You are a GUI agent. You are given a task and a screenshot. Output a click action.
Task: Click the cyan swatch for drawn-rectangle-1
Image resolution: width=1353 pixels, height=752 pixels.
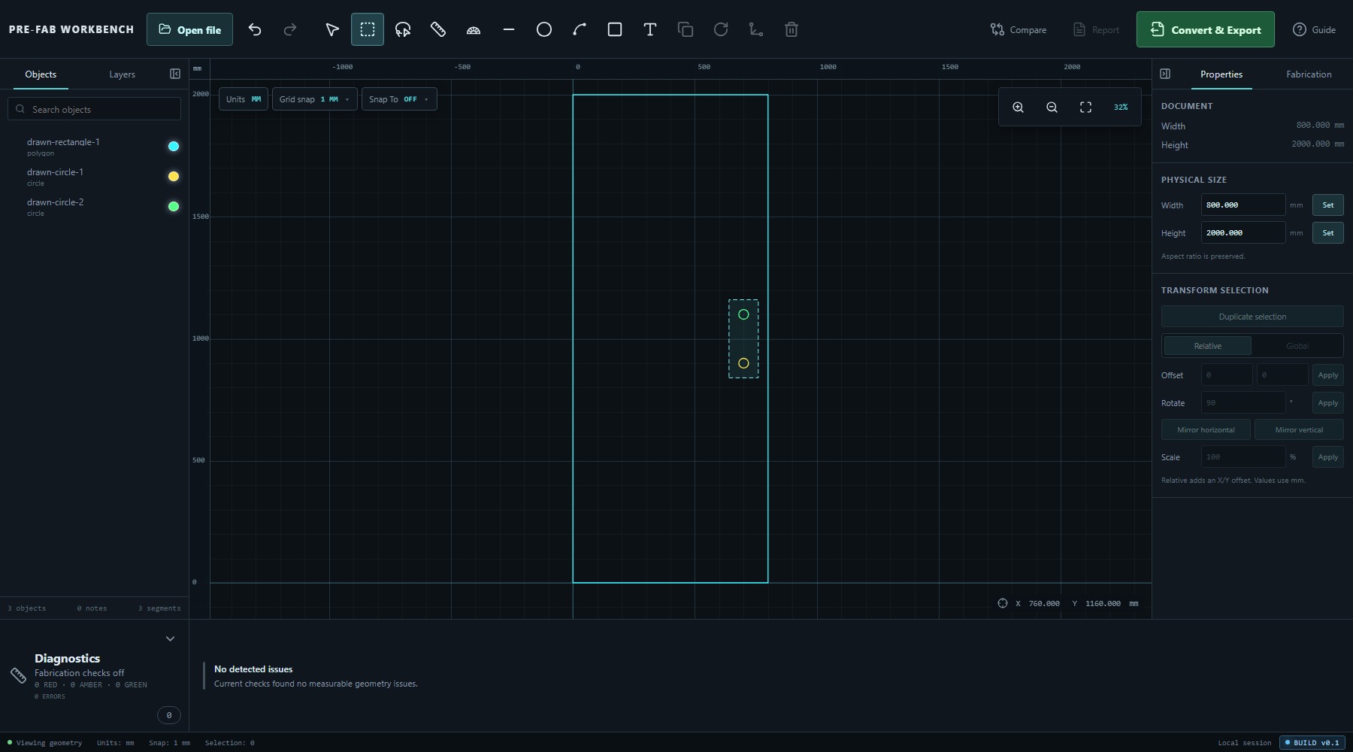174,147
